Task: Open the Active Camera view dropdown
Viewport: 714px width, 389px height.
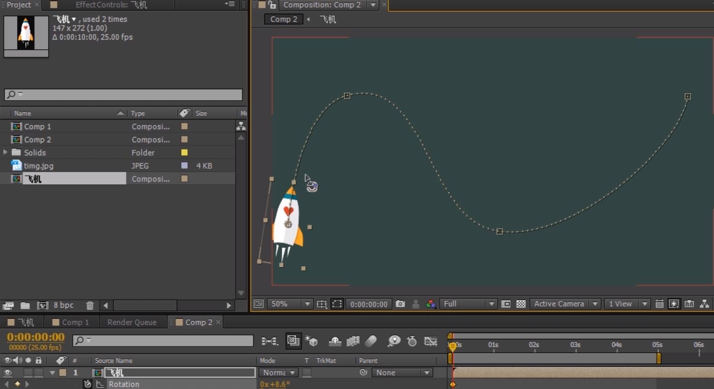Action: tap(565, 304)
